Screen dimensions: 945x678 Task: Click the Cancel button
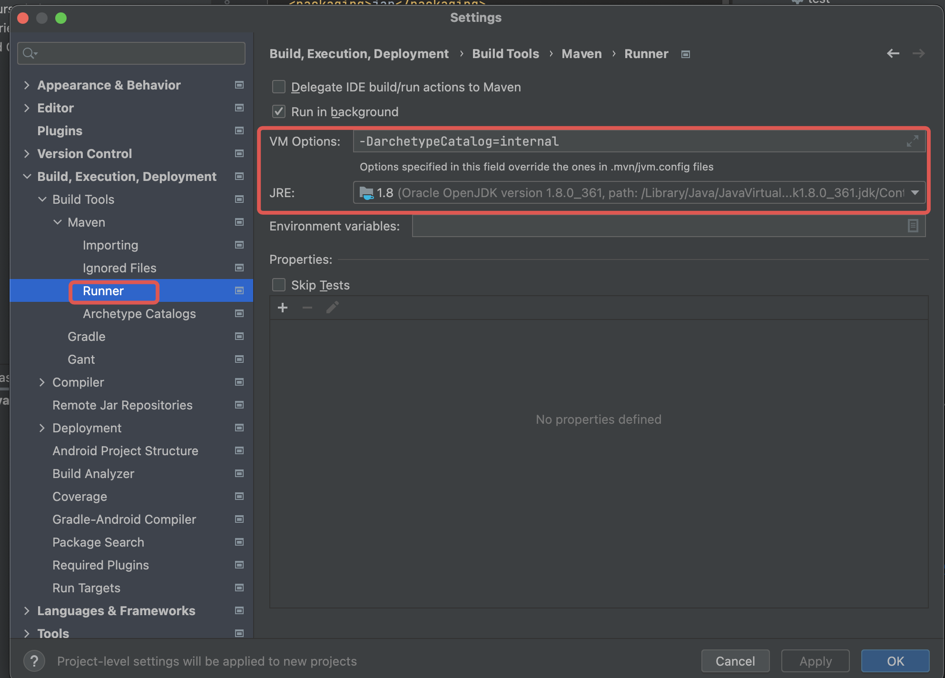point(735,661)
